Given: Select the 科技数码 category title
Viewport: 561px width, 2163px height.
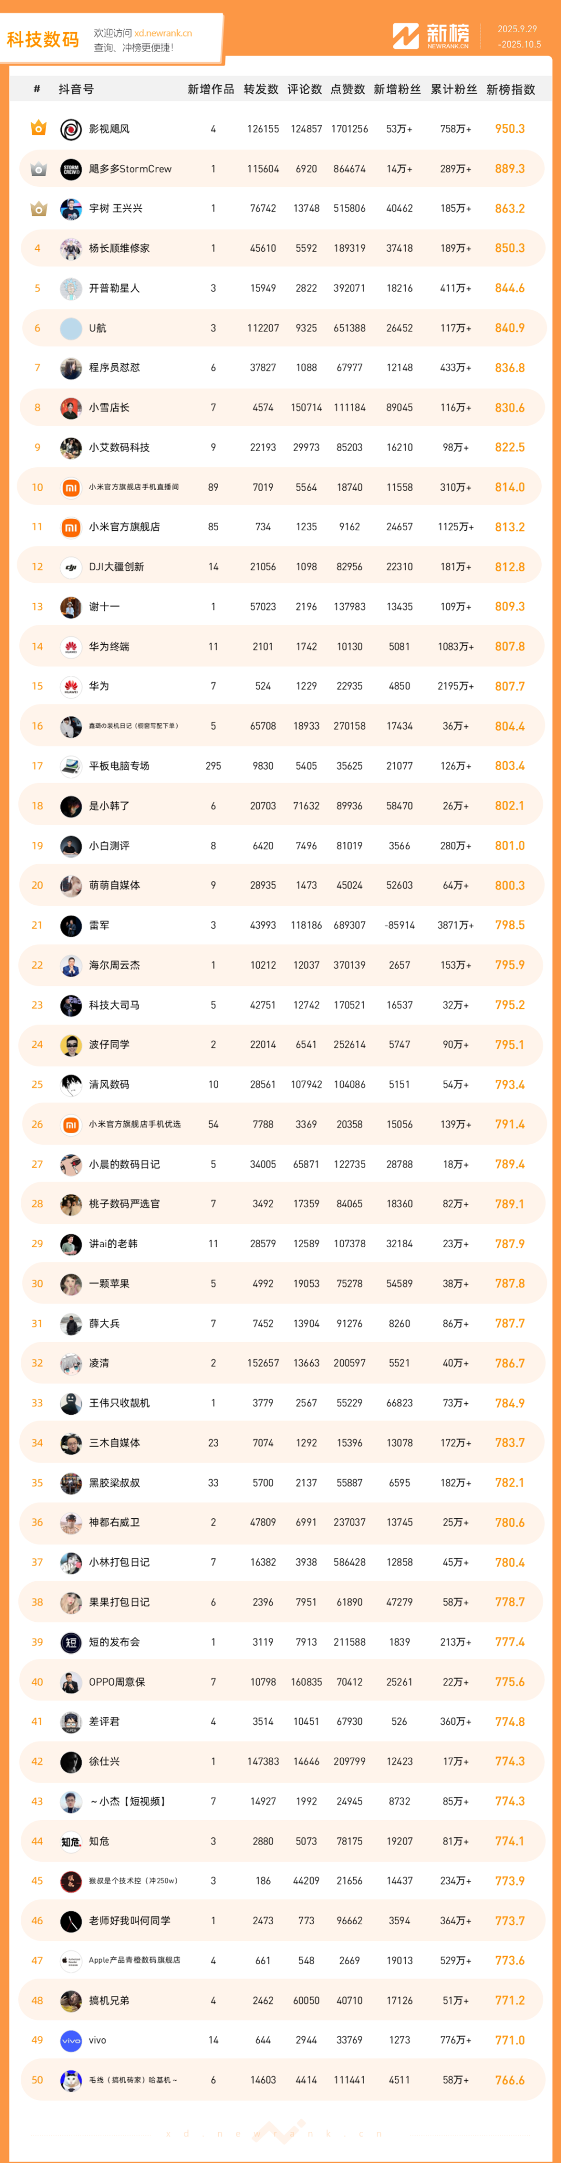Looking at the screenshot, I should click(x=43, y=40).
